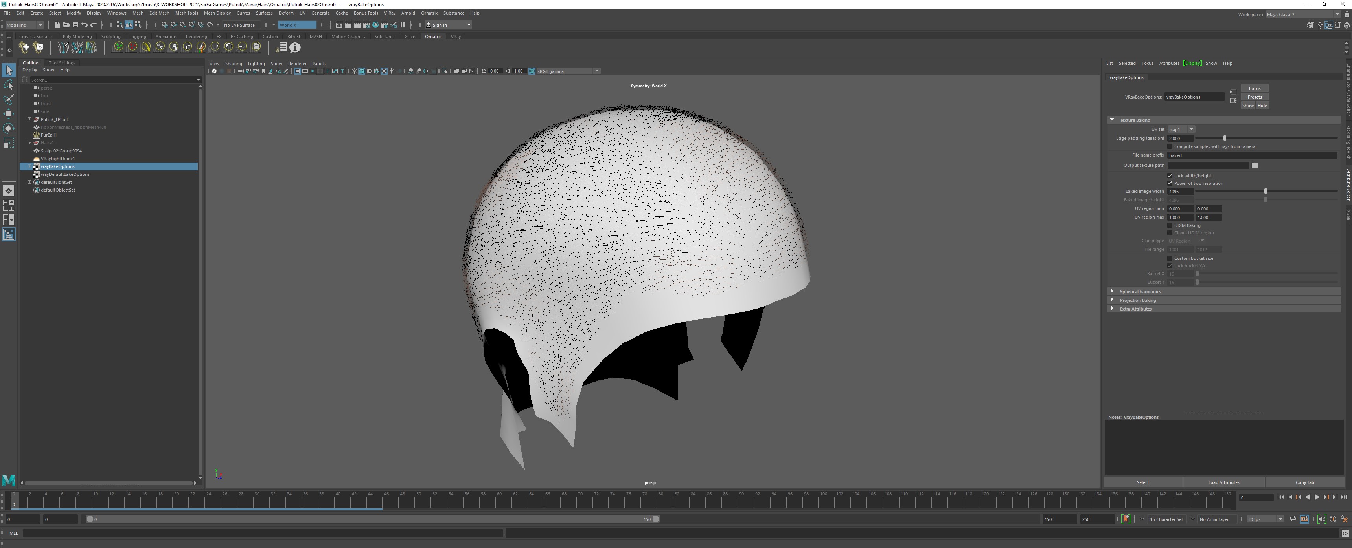Click the Undo arrow icon
This screenshot has height=548, width=1352.
[85, 25]
